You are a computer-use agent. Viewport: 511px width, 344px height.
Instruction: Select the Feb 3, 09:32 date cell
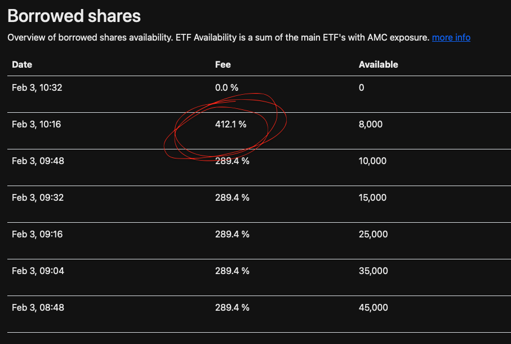pos(38,197)
